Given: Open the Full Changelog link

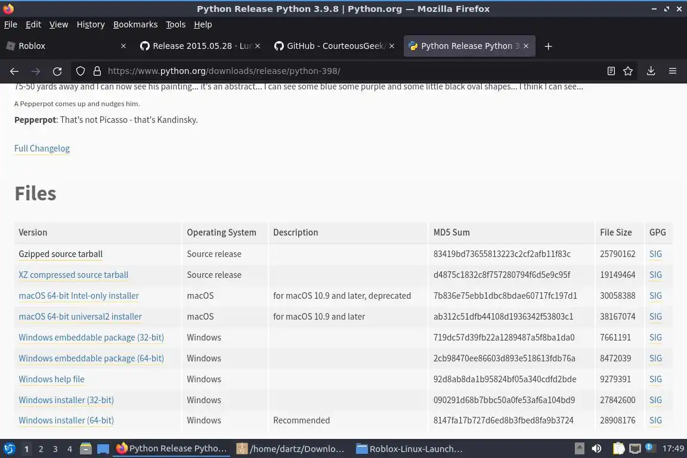Looking at the screenshot, I should click(42, 148).
